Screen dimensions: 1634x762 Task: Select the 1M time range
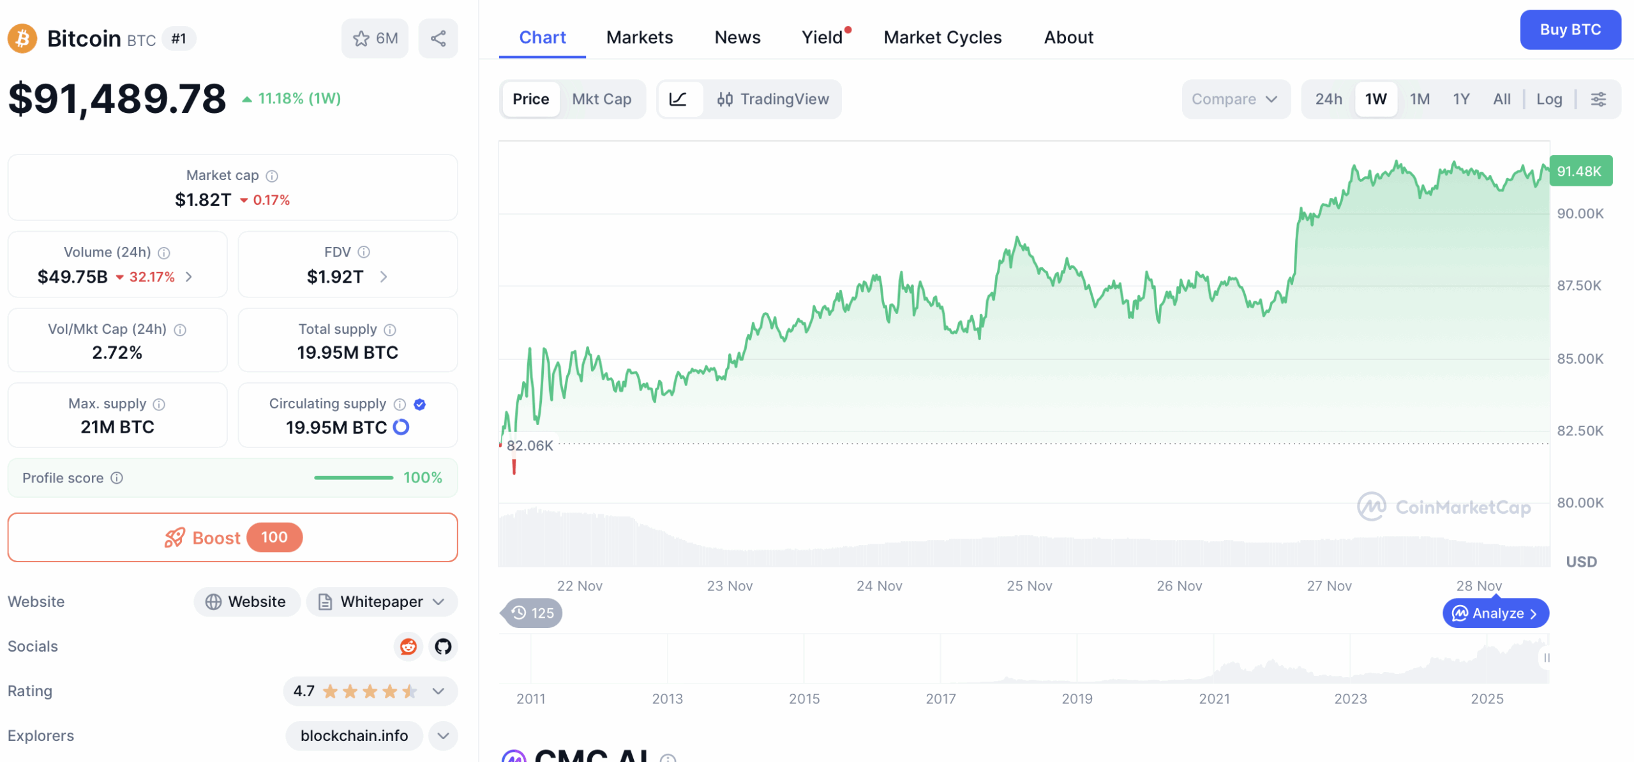1420,99
